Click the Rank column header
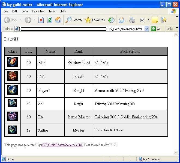 79,51
